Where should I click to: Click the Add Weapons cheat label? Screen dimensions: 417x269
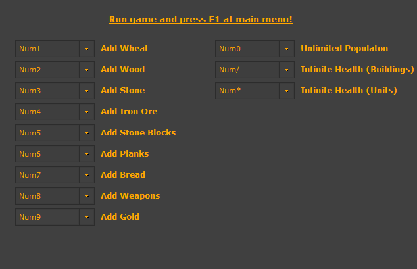point(130,196)
